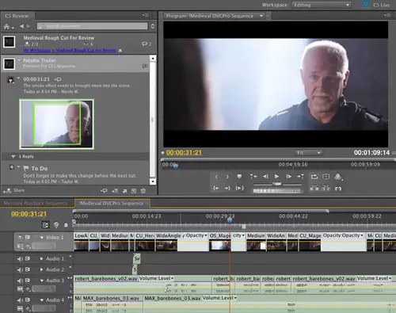Screen dimensions: 396x313
Task: Mute Audio 1 track speaker toggle
Action: (x=20, y=259)
